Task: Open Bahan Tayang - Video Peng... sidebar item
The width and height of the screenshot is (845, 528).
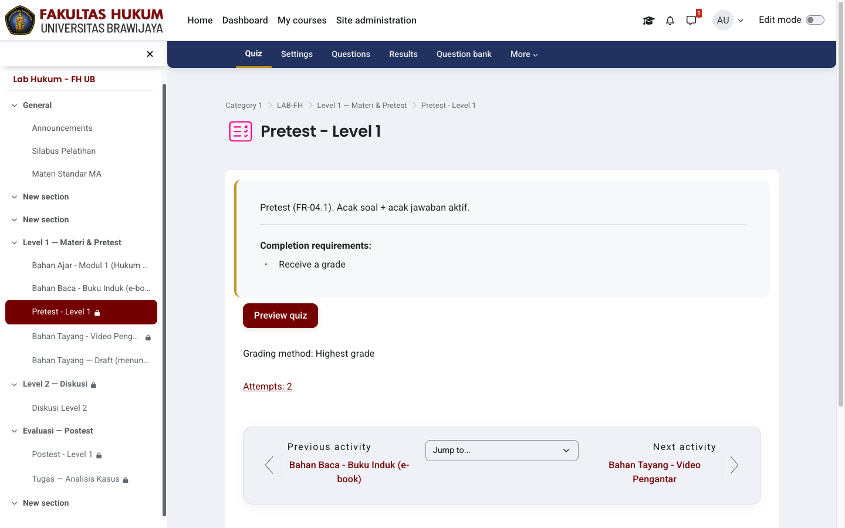Action: coord(85,337)
